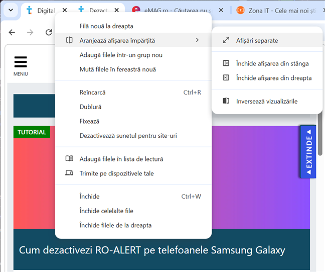This screenshot has width=325, height=272.
Task: Go forward with the forward arrow
Action: click(x=30, y=32)
